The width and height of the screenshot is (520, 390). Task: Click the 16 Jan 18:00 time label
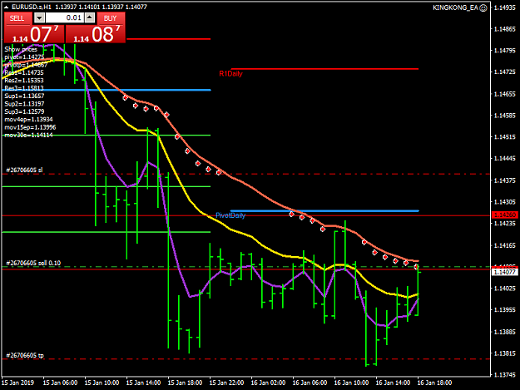434,383
